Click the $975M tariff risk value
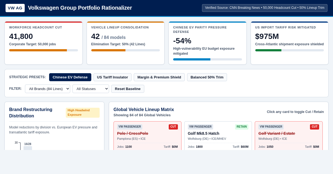333x174 pixels. click(267, 36)
